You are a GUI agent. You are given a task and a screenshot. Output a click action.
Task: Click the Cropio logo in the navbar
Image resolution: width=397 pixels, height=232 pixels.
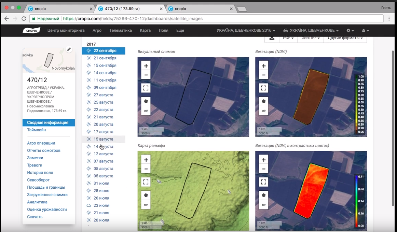(31, 30)
